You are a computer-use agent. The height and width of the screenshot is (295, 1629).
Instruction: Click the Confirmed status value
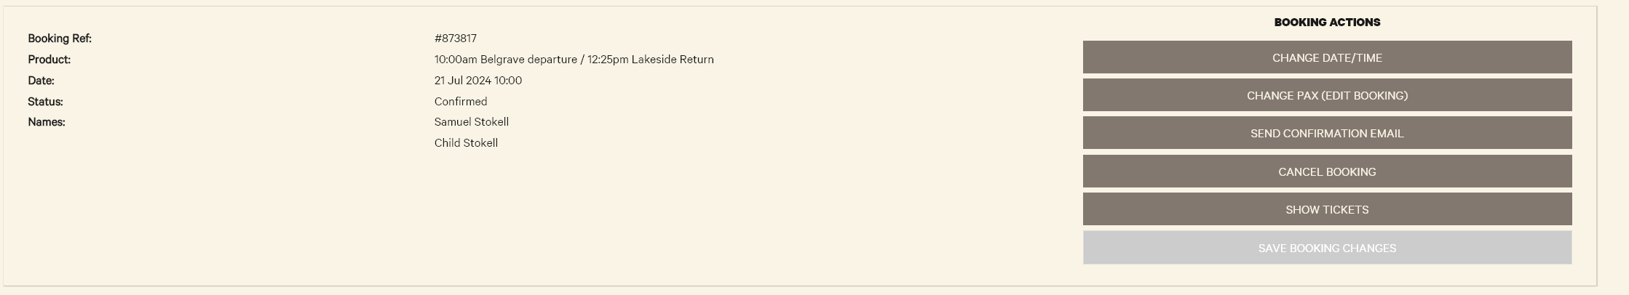point(461,102)
